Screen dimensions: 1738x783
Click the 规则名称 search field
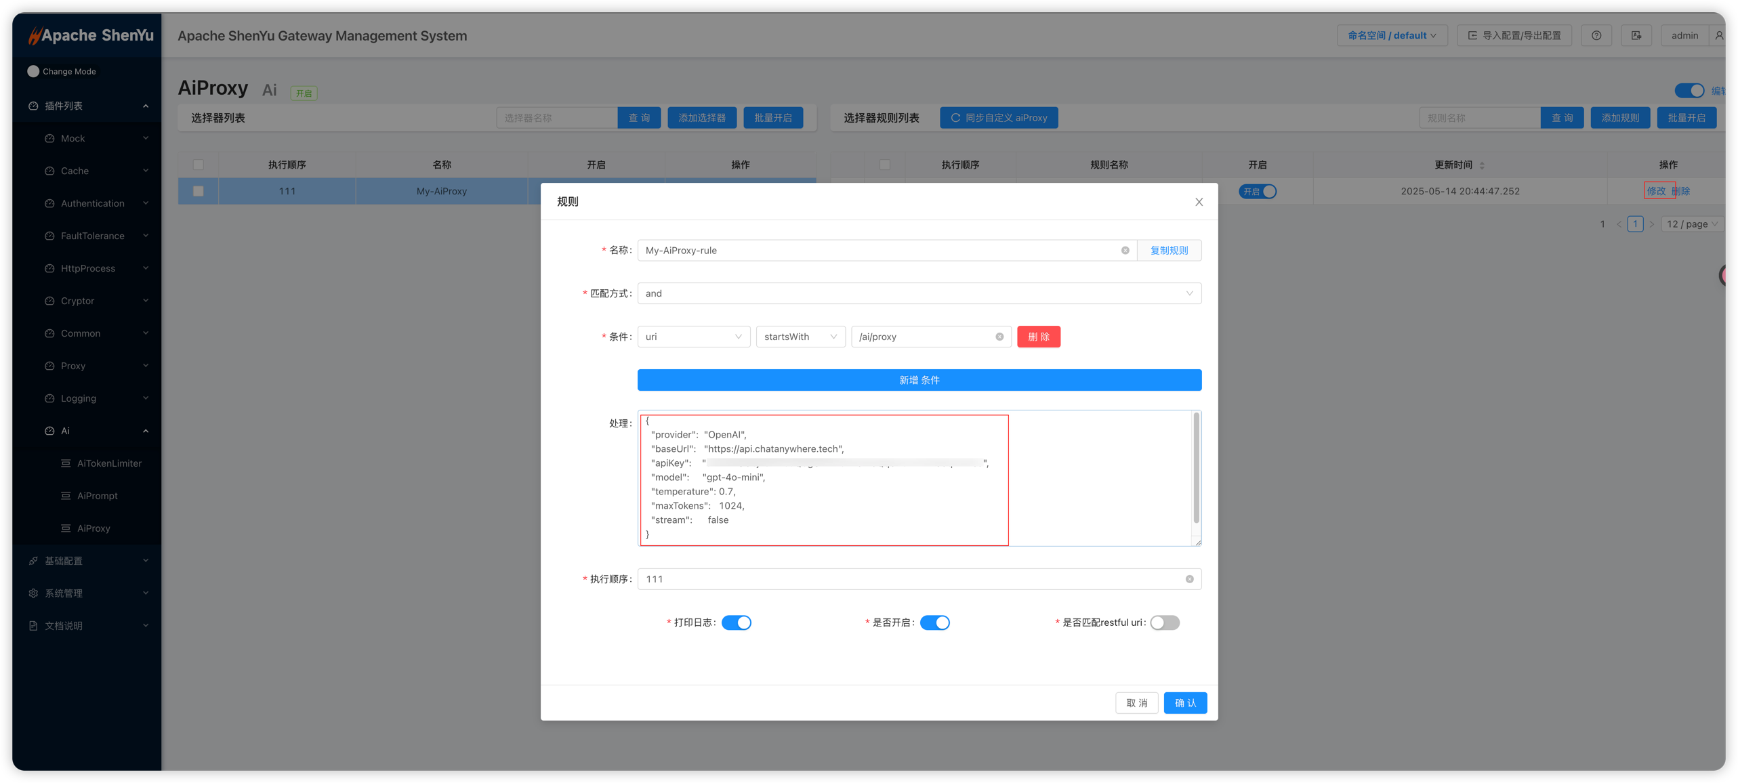coord(1480,118)
